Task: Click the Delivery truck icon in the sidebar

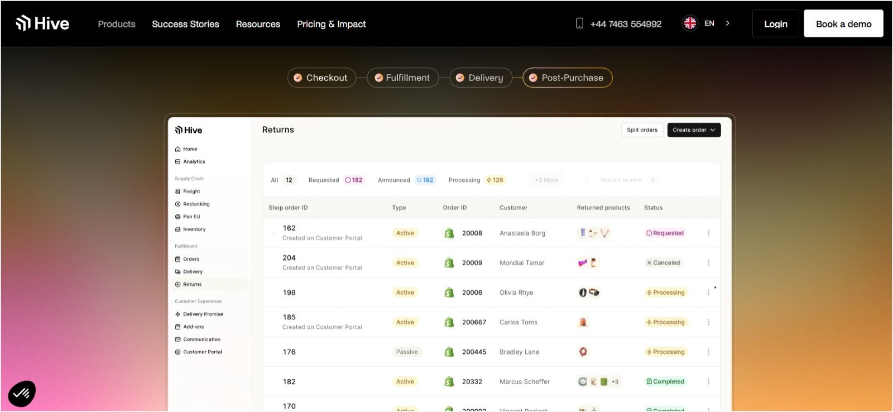Action: [177, 272]
